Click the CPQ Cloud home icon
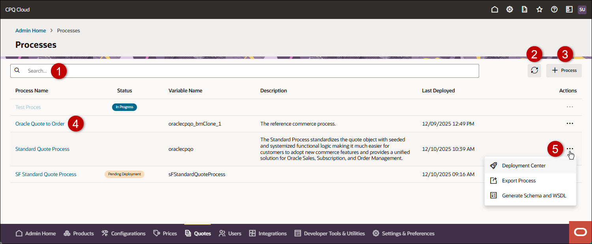Screen dimensions: 592x244 (x=495, y=9)
